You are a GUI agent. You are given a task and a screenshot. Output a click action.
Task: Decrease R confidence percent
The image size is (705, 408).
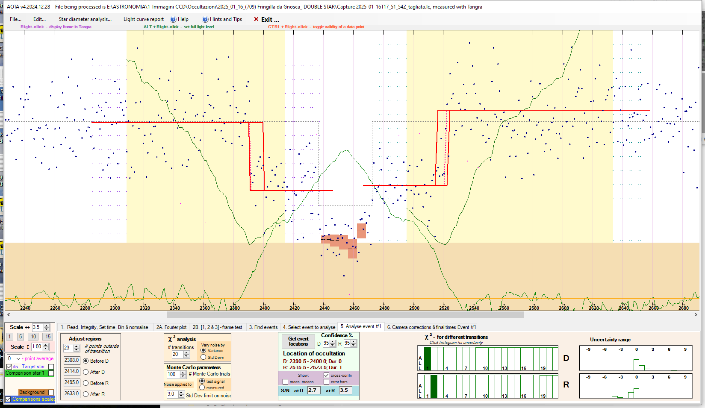click(x=354, y=345)
